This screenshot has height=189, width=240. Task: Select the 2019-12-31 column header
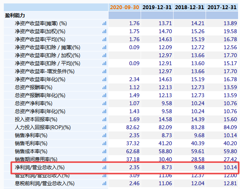coord(157,7)
